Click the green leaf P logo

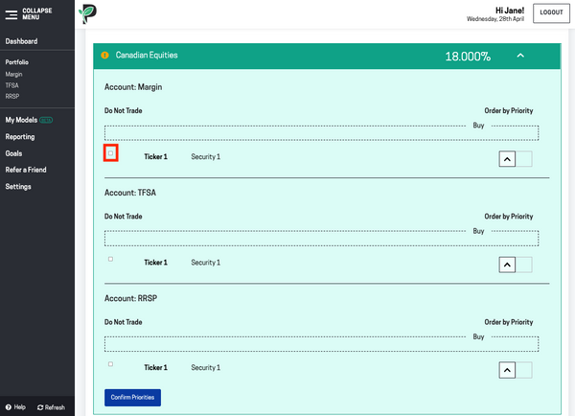point(87,14)
